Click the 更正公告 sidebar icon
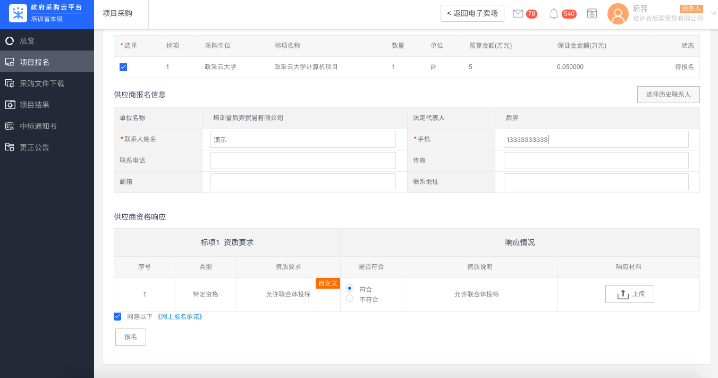The height and width of the screenshot is (378, 718). click(x=9, y=147)
